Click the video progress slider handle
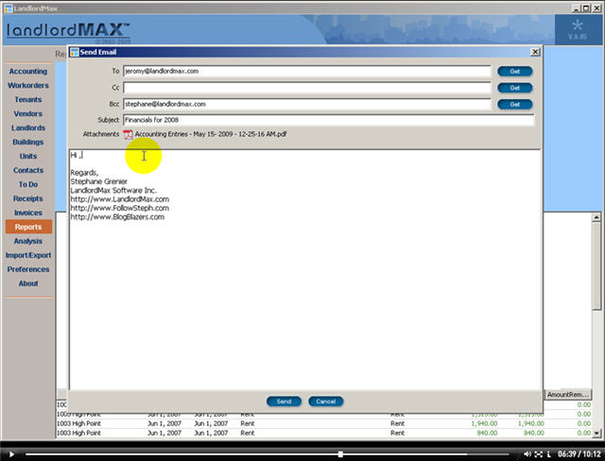This screenshot has width=605, height=461. (x=340, y=454)
